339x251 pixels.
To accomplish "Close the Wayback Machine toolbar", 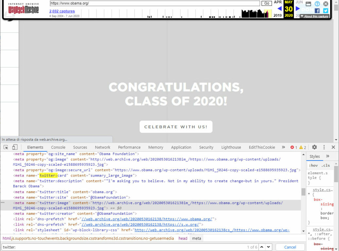I will (x=326, y=4).
